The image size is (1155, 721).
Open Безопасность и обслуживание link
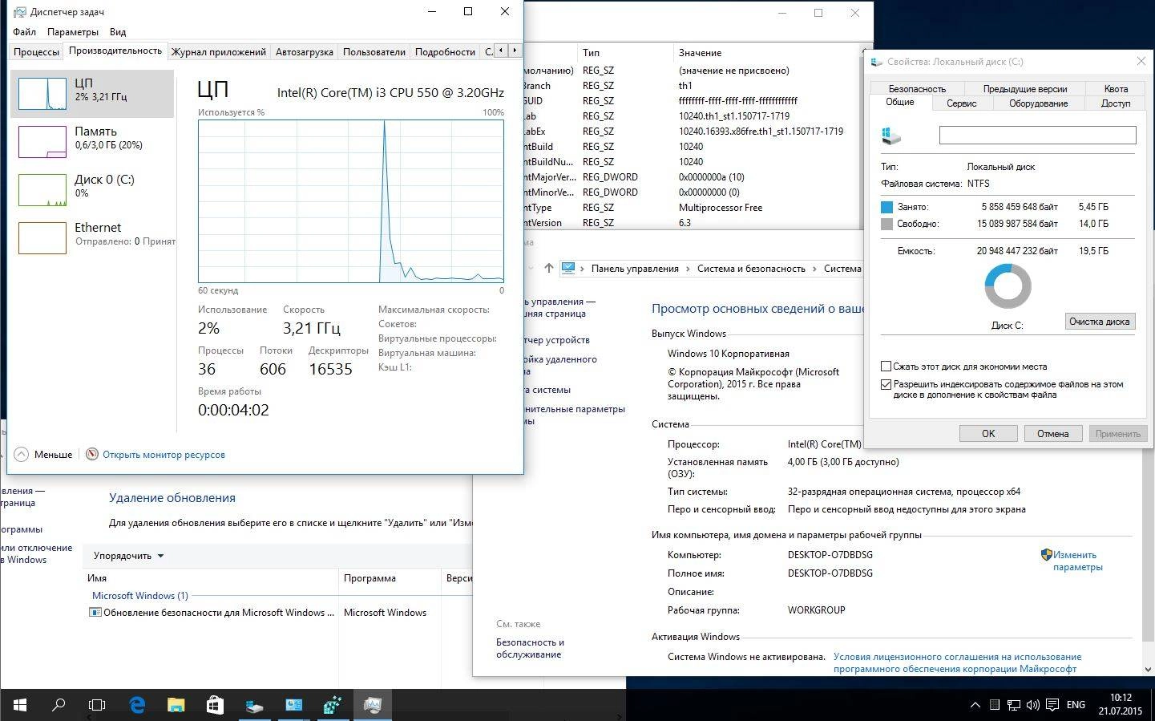point(530,648)
